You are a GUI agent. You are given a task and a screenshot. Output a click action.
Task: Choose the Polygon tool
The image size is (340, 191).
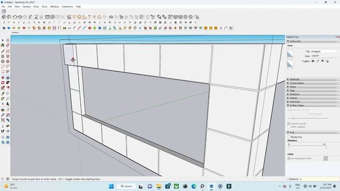(8, 62)
